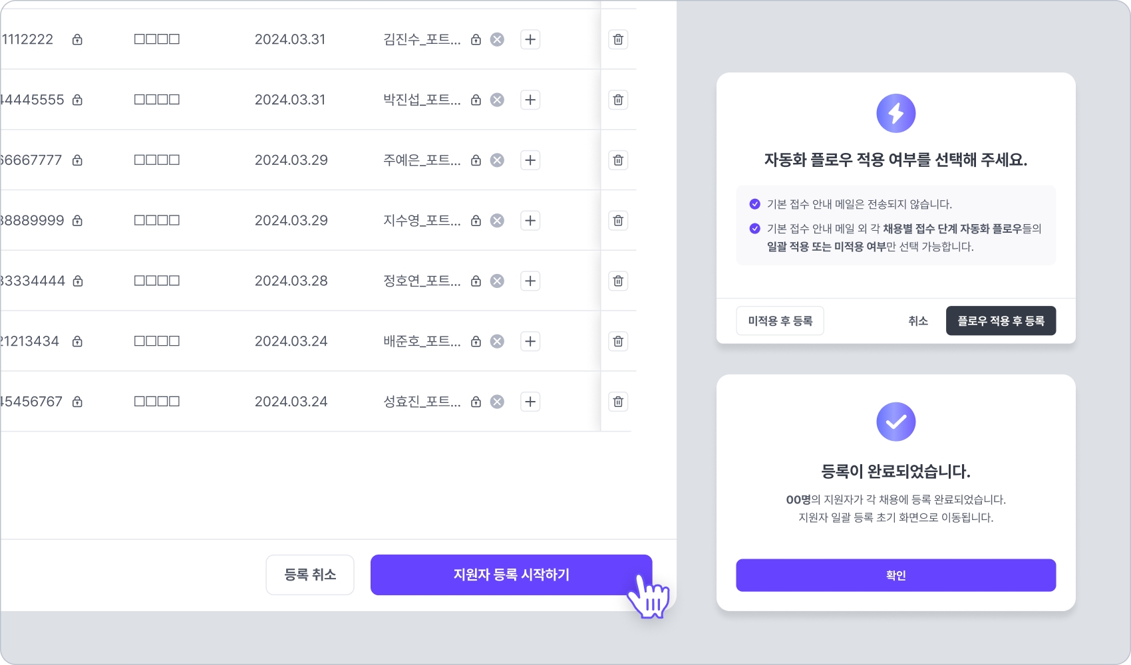Click the lock icon next to number 44445555
Viewport: 1131px width, 665px height.
[77, 100]
